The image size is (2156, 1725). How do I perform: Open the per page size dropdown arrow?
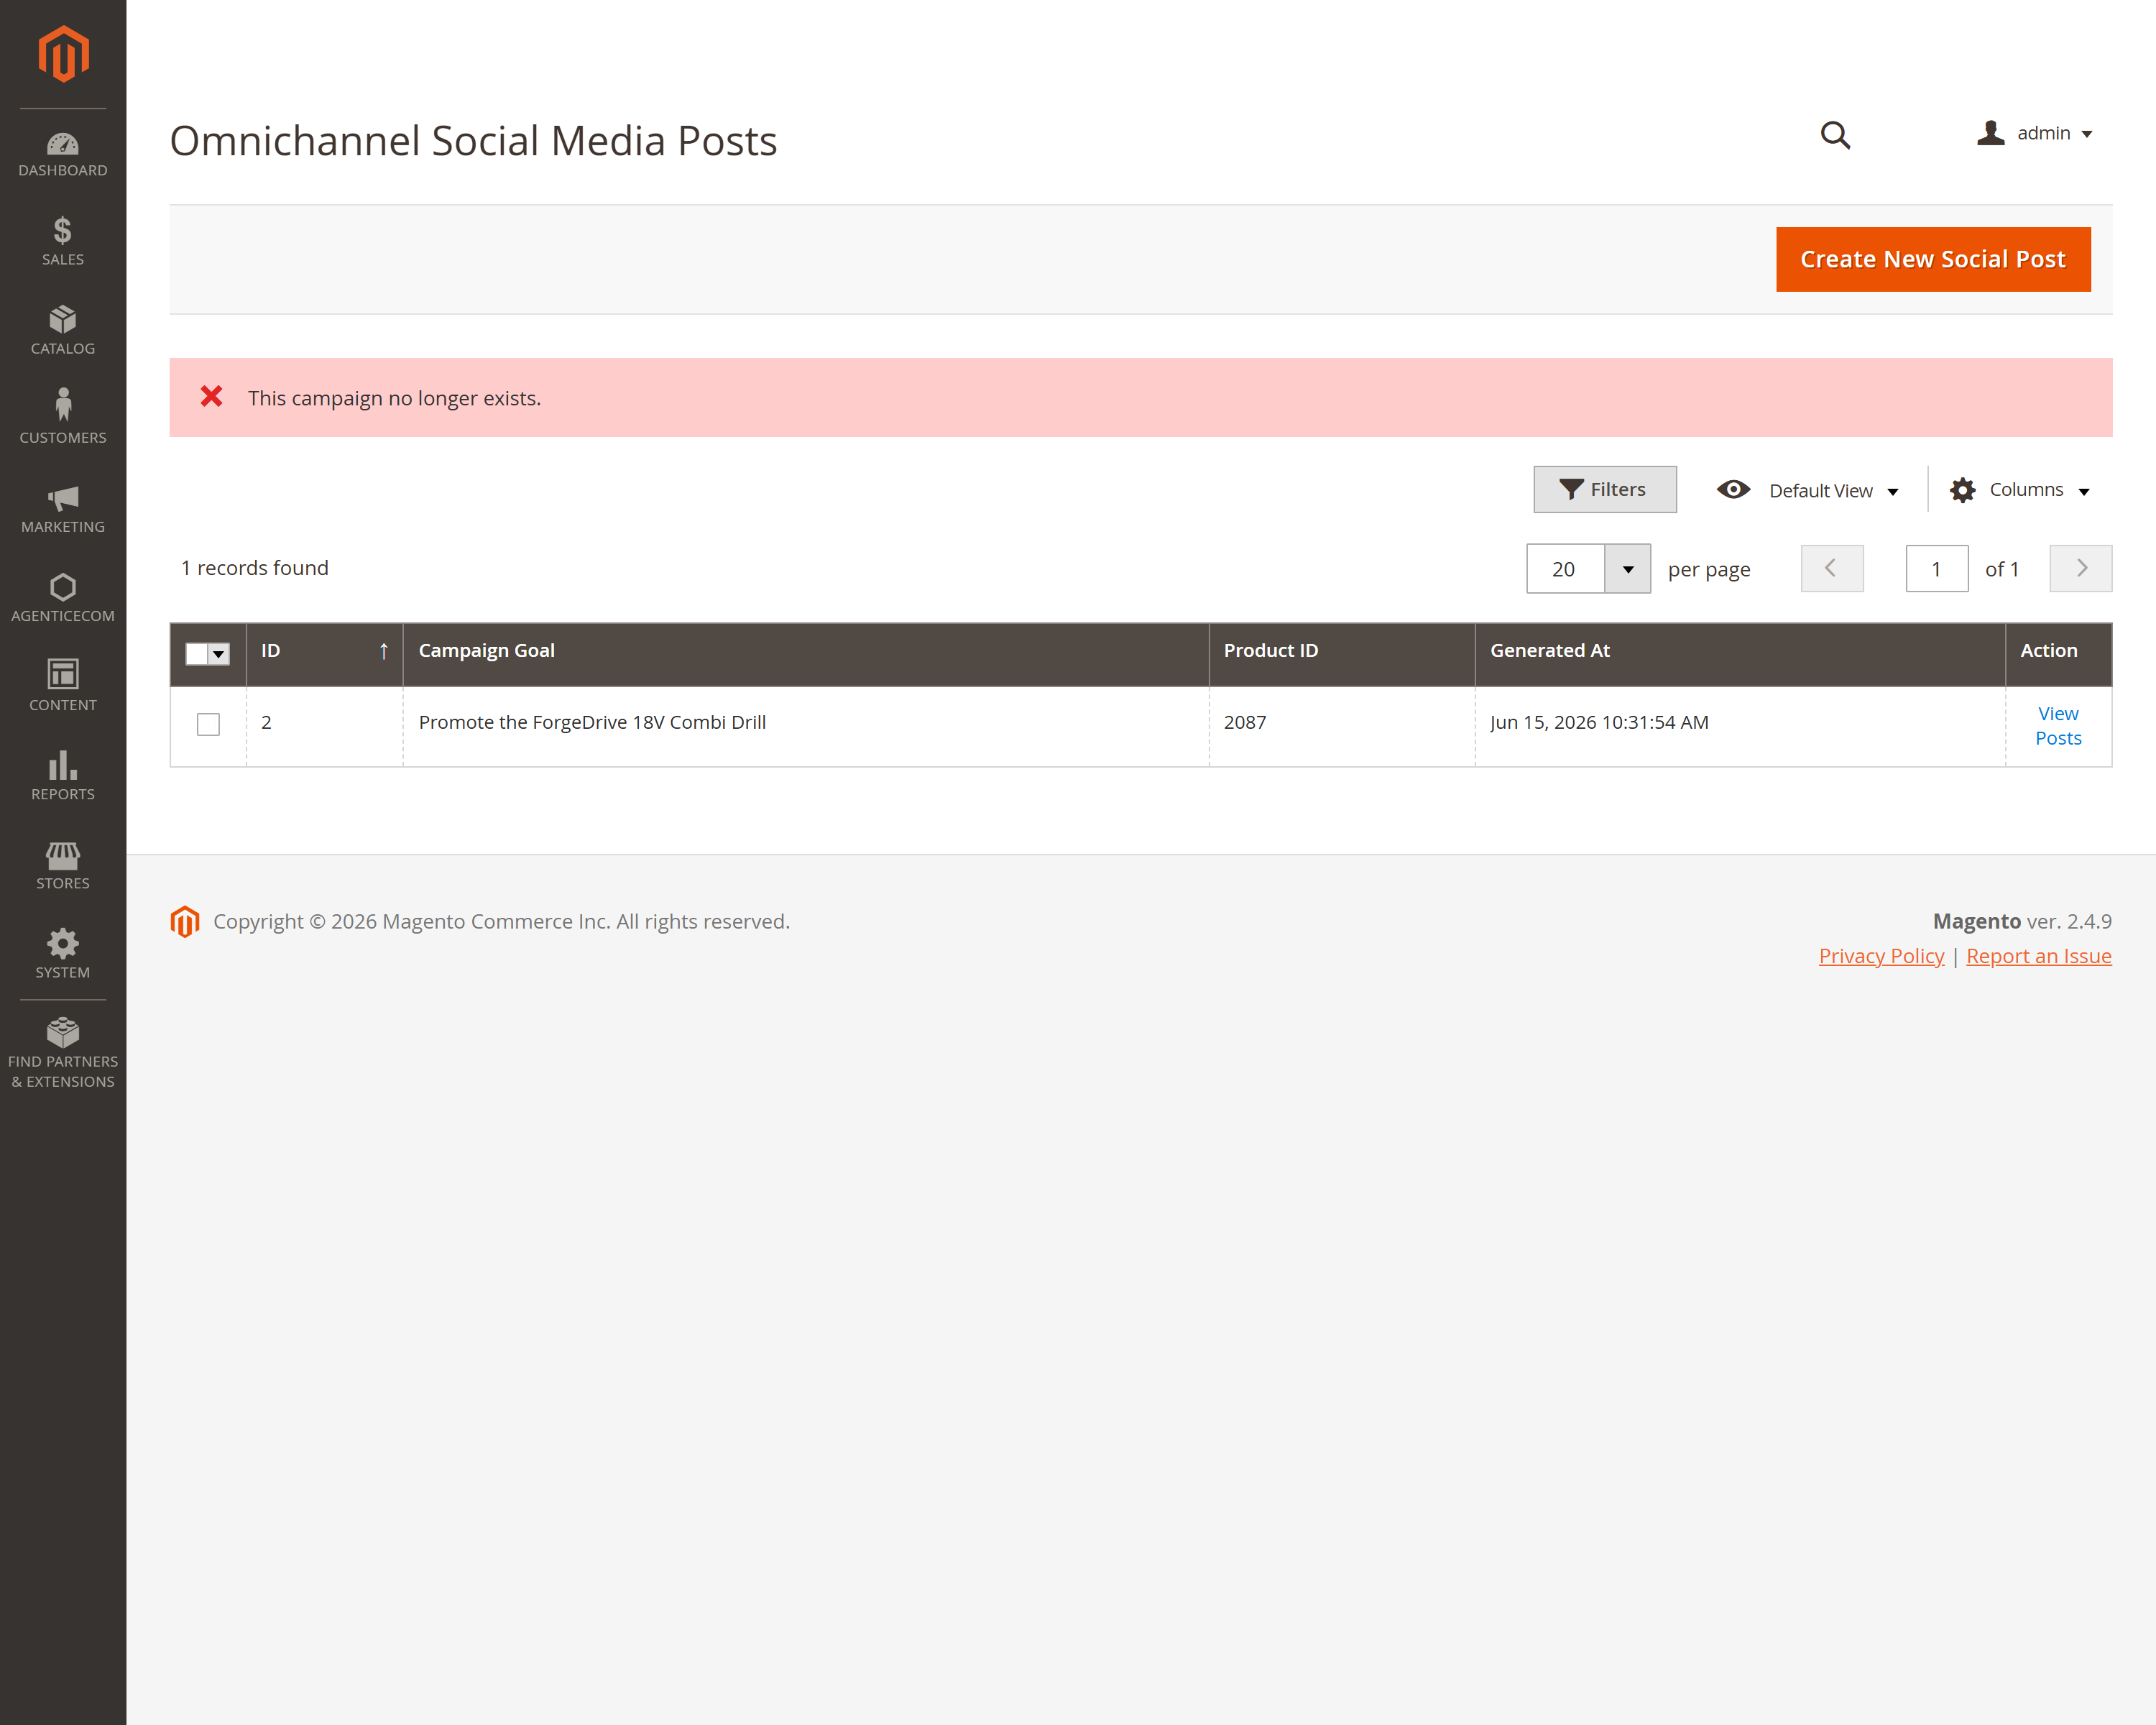tap(1628, 569)
